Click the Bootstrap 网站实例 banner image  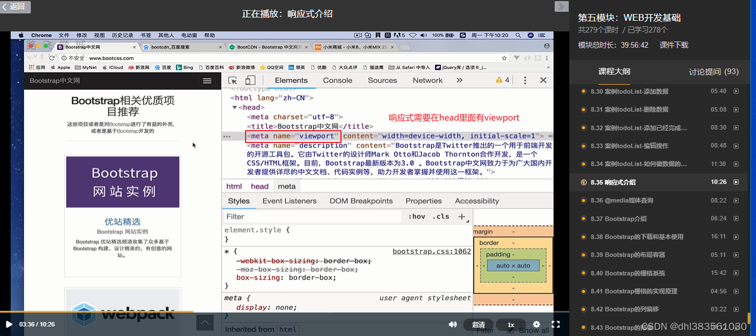click(123, 182)
